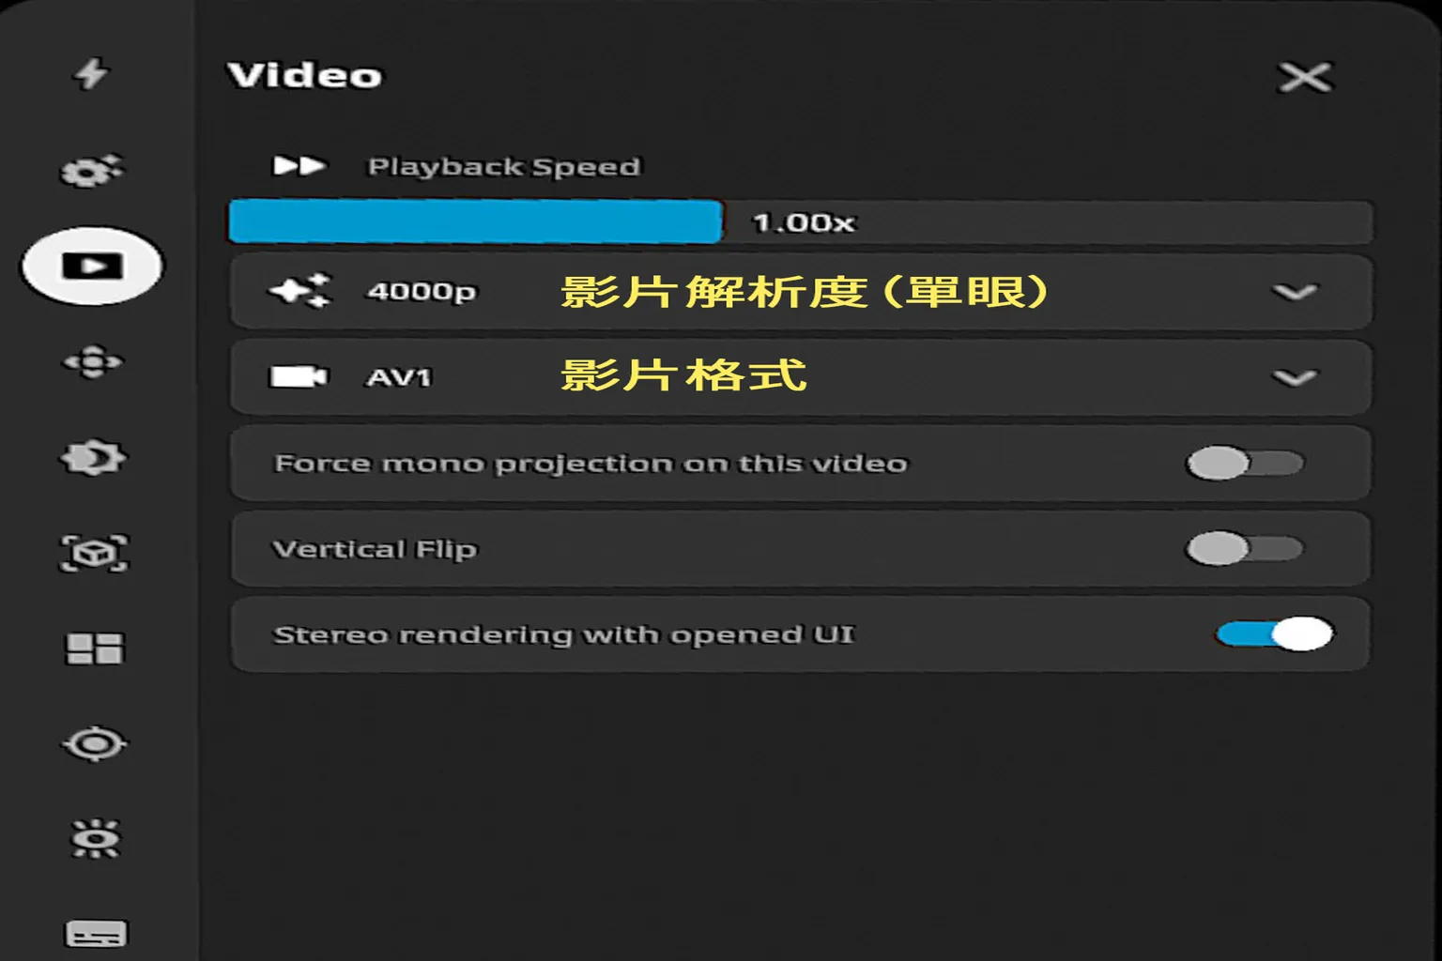Open the 3D cube in brackets sidebar icon
The height and width of the screenshot is (961, 1442).
point(94,554)
